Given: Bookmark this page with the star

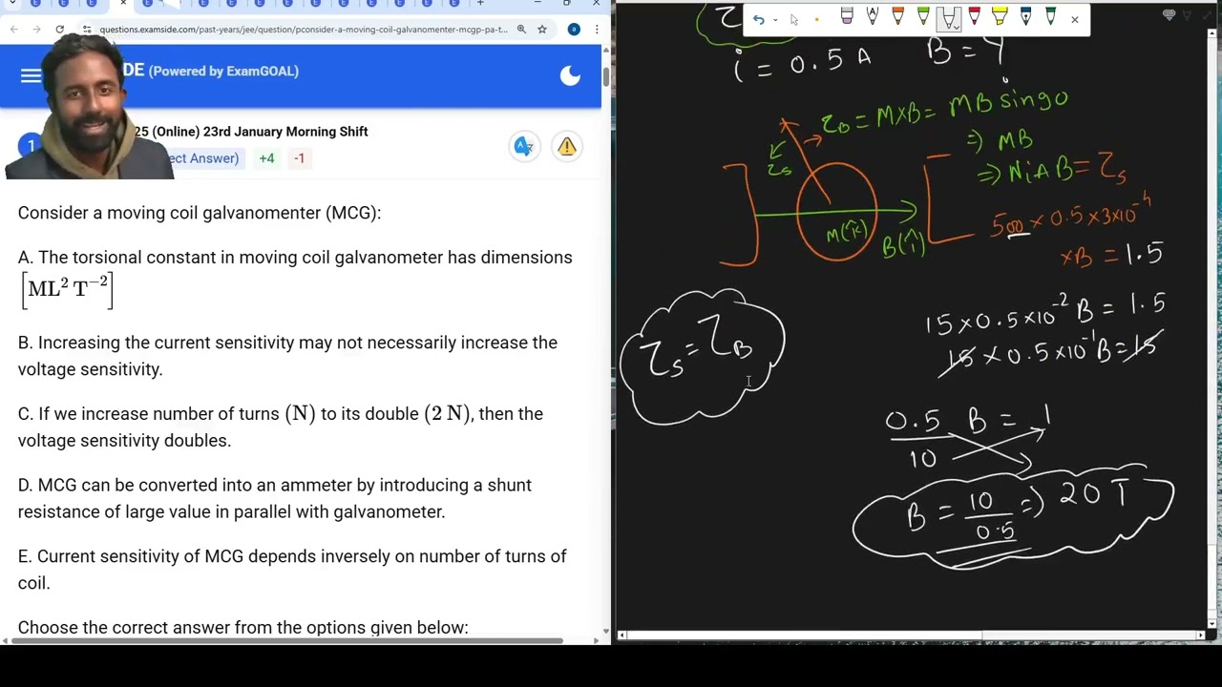Looking at the screenshot, I should (542, 30).
